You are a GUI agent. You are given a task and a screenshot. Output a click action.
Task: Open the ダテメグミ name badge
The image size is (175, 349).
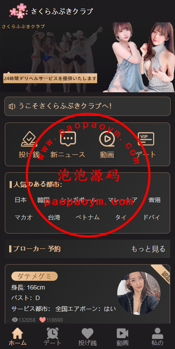[x=35, y=276]
